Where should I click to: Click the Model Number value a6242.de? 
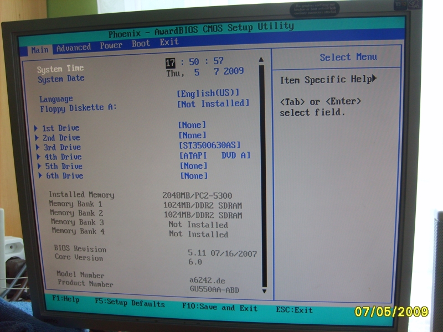207,281
